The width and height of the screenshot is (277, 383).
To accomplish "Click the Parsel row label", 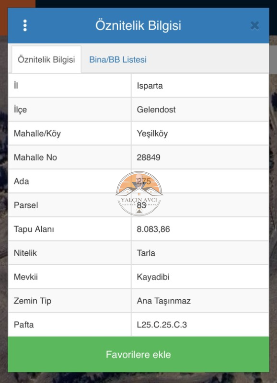I will point(26,205).
